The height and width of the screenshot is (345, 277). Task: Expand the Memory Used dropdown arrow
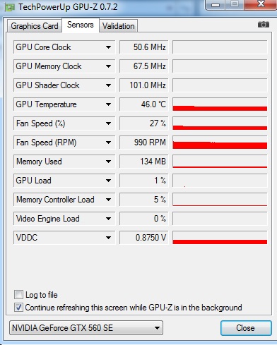(108, 162)
